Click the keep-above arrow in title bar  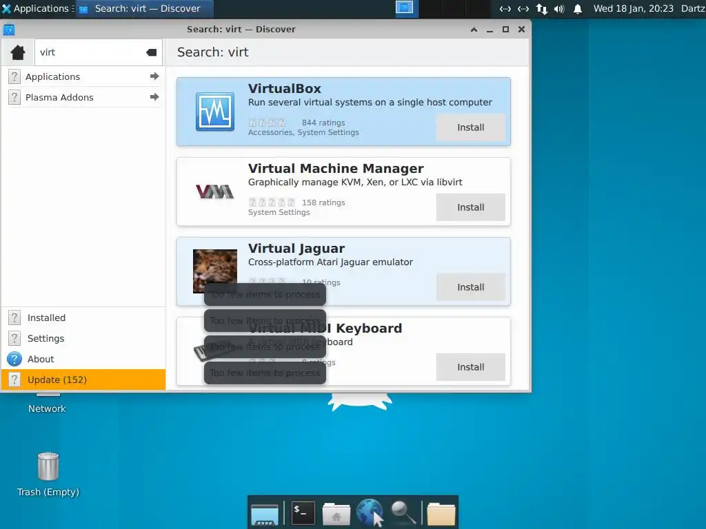click(474, 29)
